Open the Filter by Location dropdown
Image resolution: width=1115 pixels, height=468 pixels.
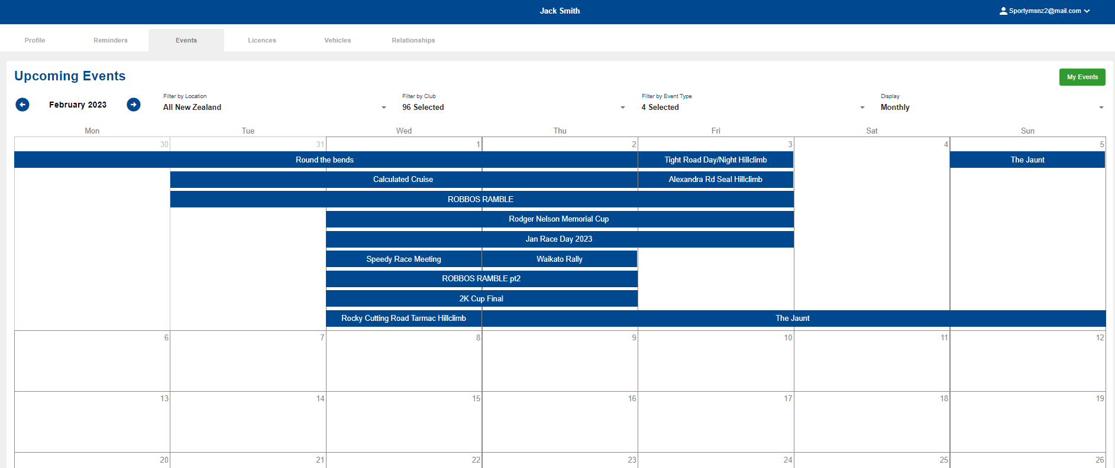coord(274,107)
